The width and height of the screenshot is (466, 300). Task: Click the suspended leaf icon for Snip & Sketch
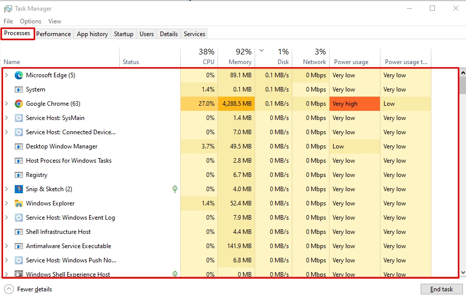click(175, 189)
